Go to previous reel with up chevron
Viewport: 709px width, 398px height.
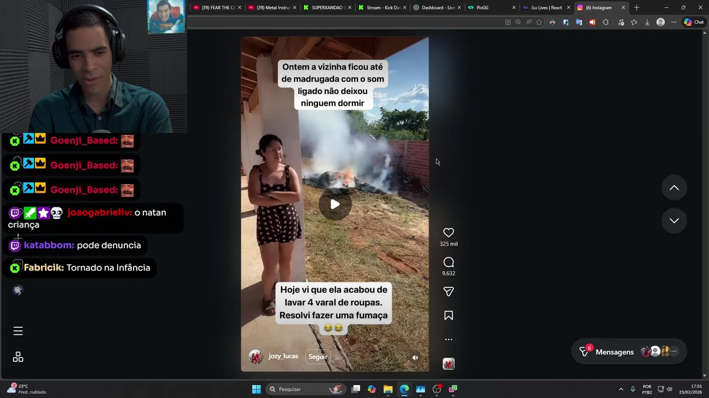point(674,188)
